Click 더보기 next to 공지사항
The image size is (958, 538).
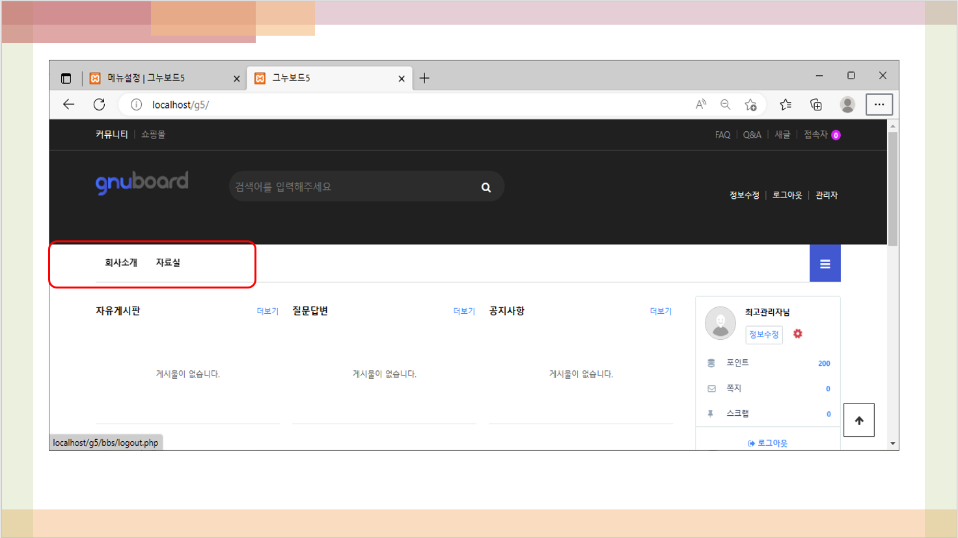[x=661, y=311]
